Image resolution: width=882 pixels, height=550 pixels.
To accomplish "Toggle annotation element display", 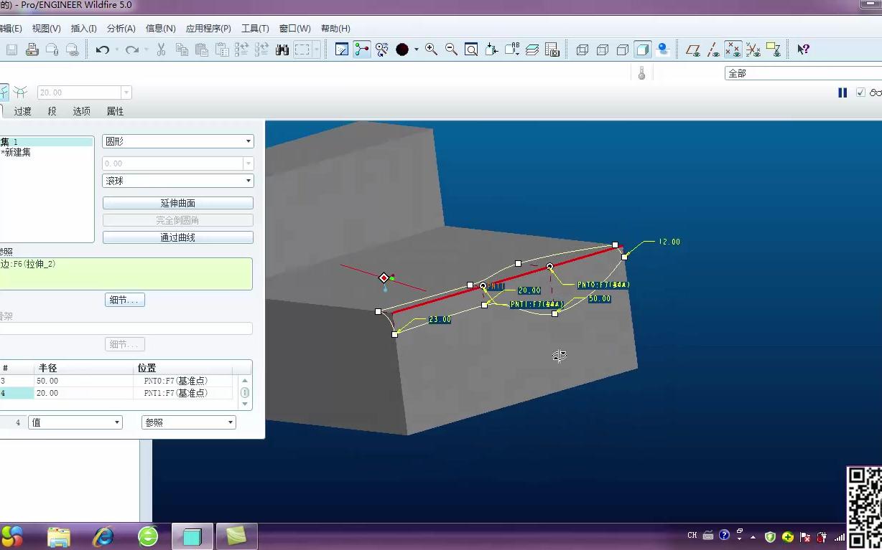I will [773, 49].
